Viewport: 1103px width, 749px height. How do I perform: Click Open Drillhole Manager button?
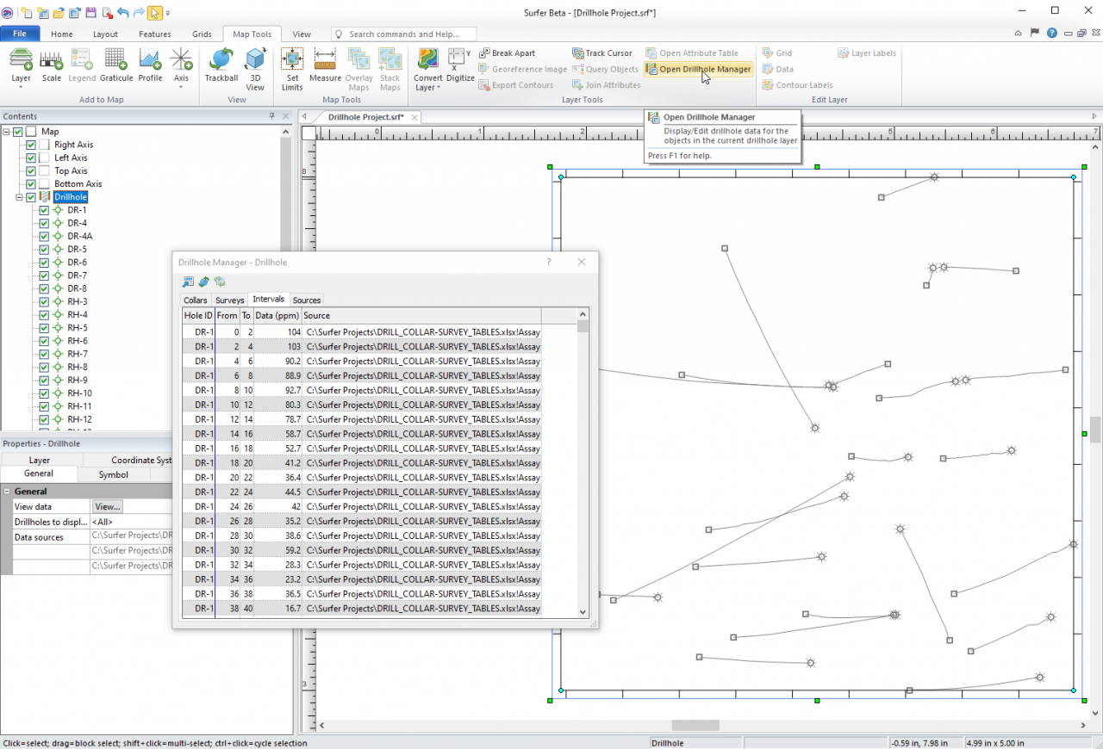698,69
